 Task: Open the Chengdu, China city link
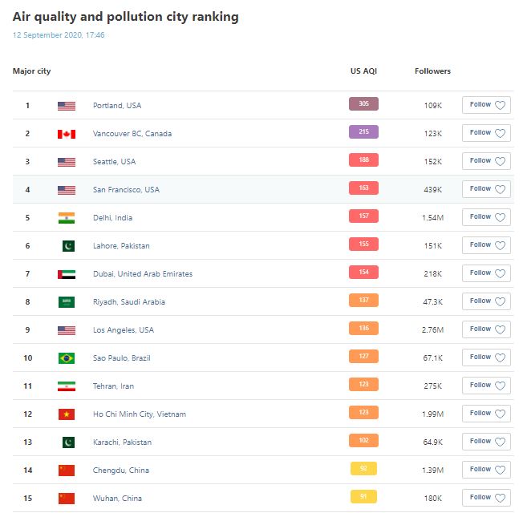click(121, 471)
